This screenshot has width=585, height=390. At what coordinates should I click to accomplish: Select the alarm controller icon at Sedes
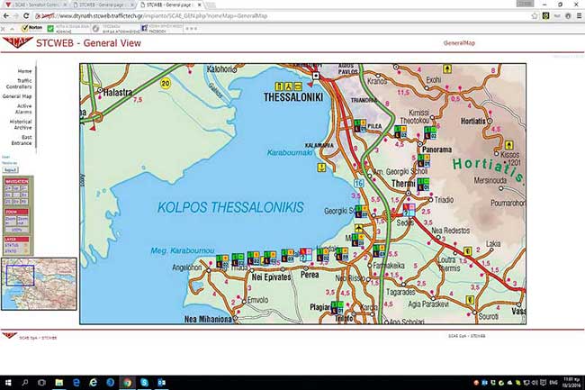(x=409, y=210)
